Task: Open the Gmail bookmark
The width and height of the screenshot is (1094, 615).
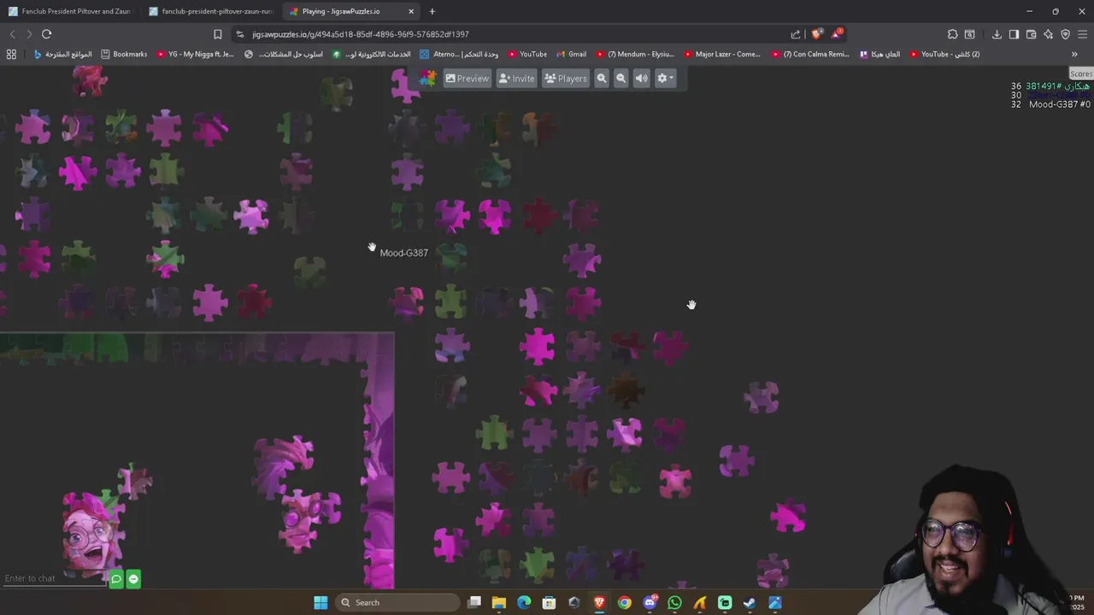Action: tap(571, 54)
